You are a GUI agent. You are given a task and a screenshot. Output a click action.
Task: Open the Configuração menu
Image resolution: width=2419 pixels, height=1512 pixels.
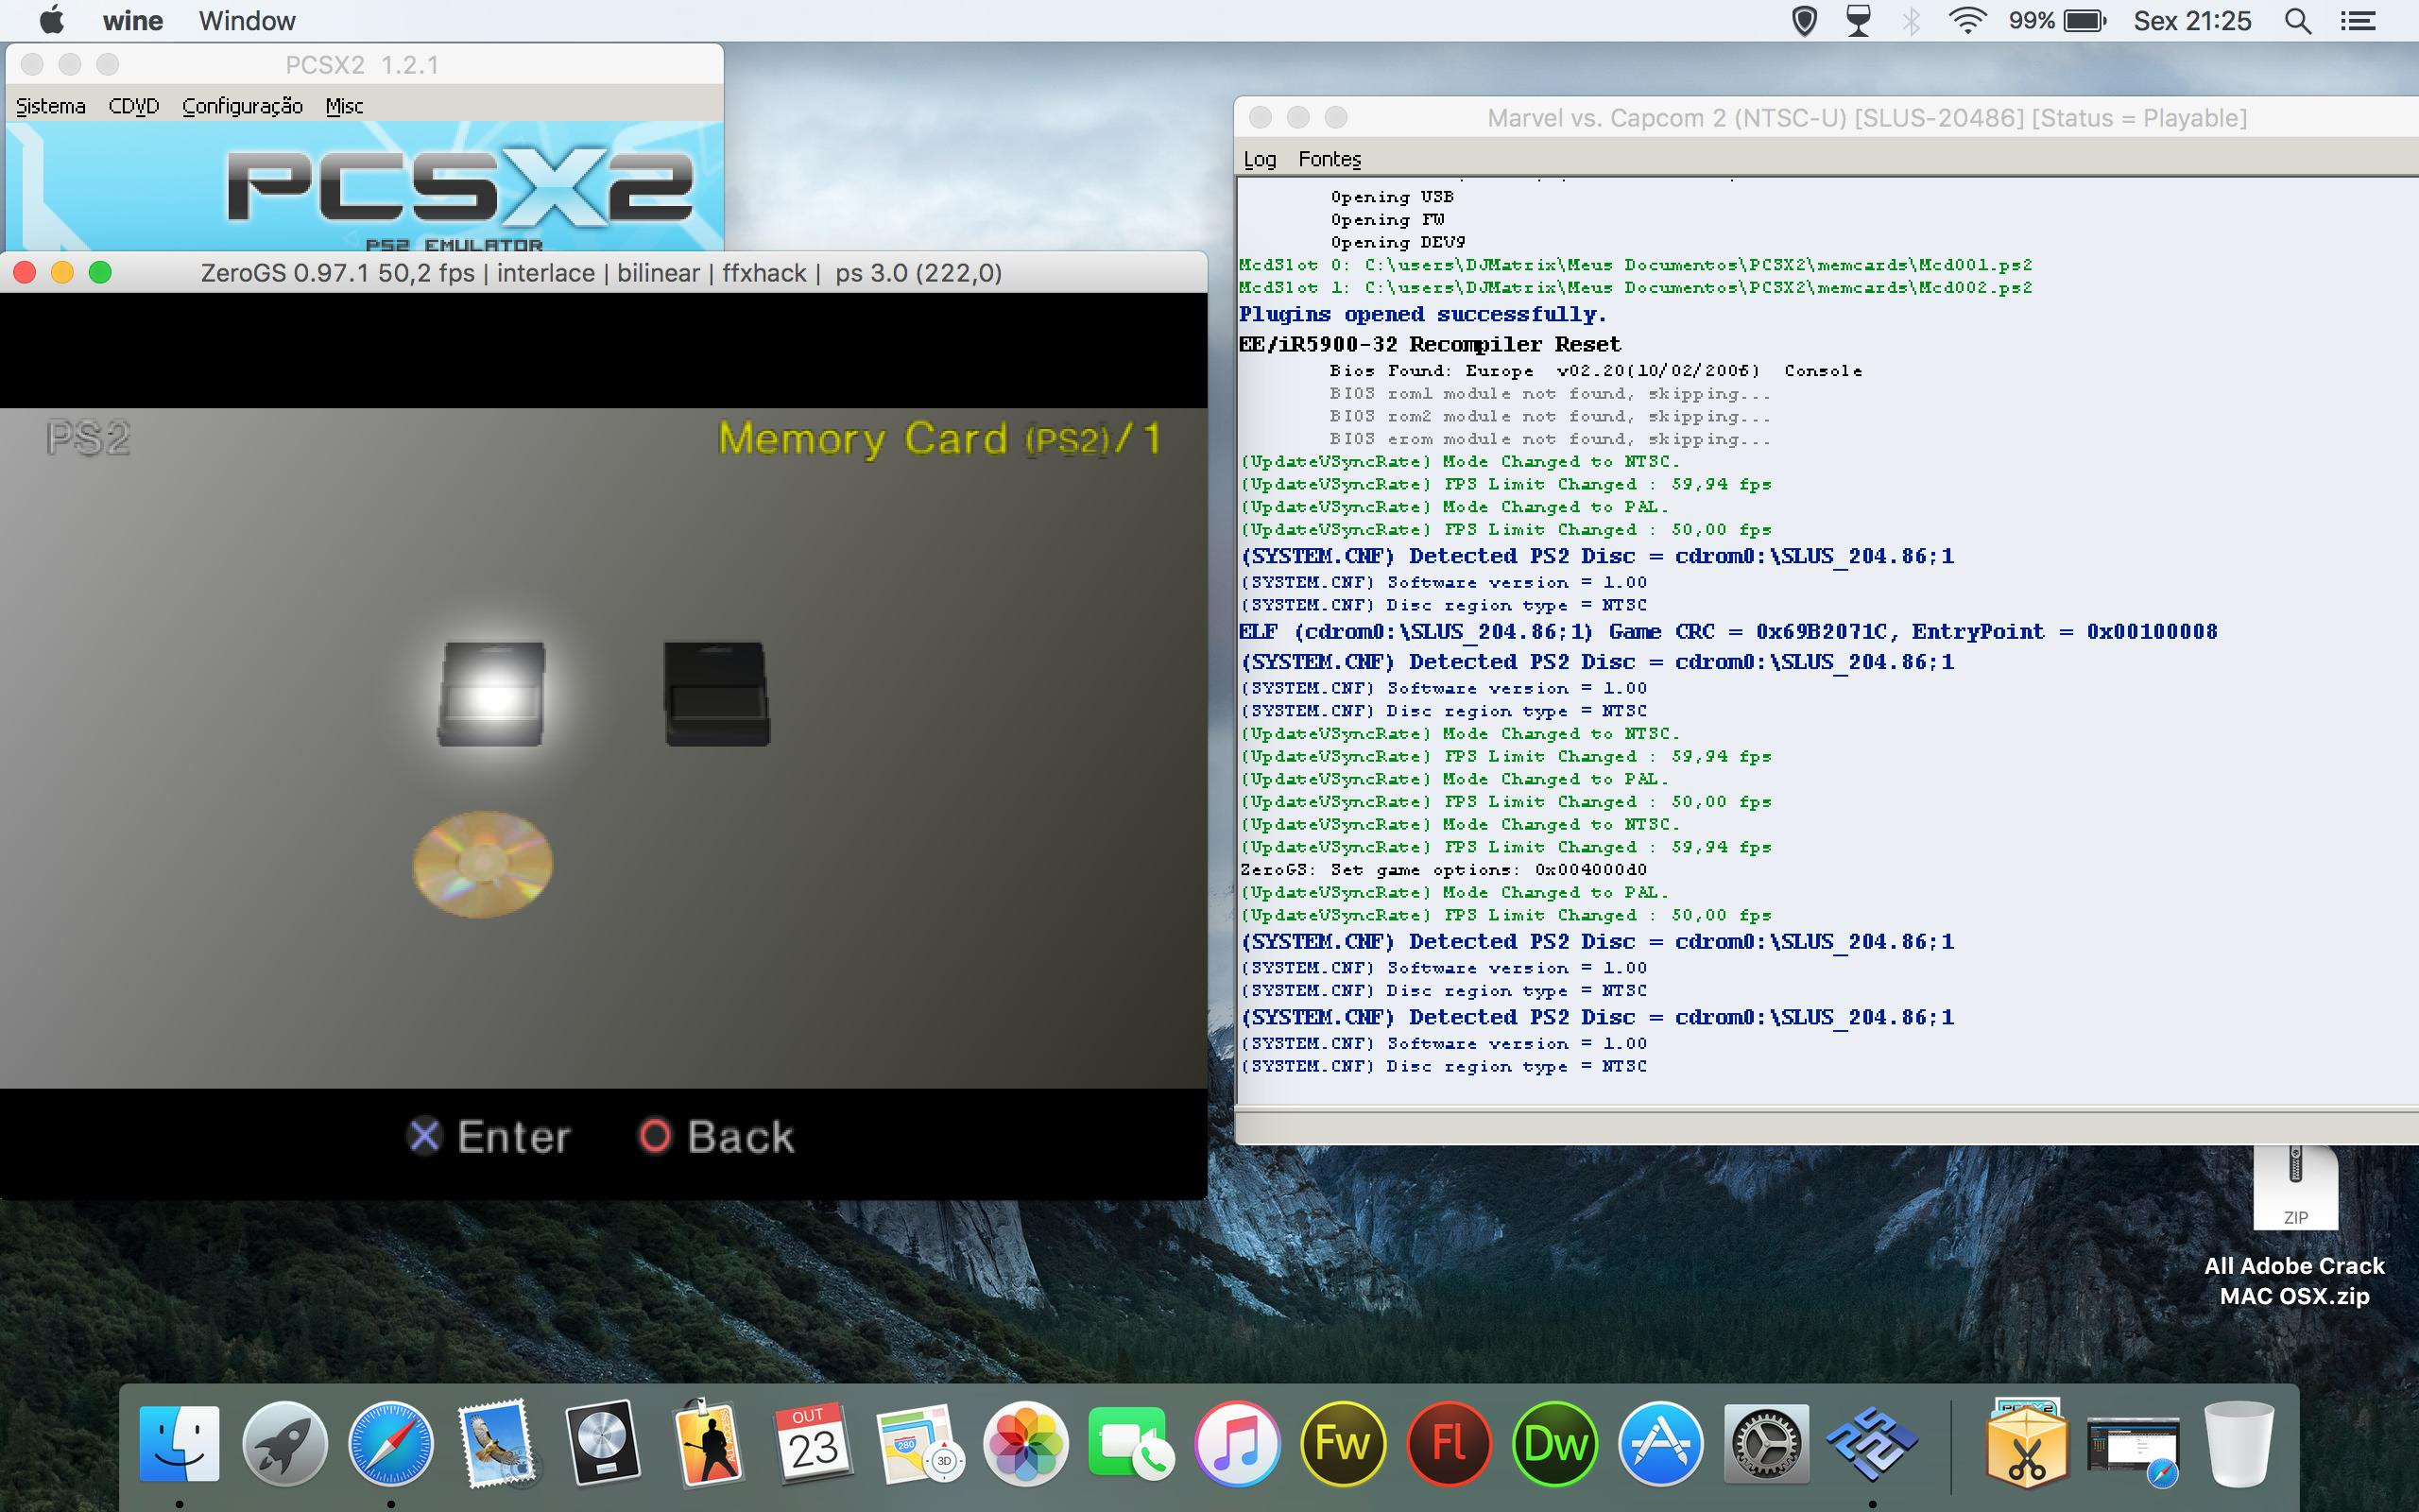242,106
